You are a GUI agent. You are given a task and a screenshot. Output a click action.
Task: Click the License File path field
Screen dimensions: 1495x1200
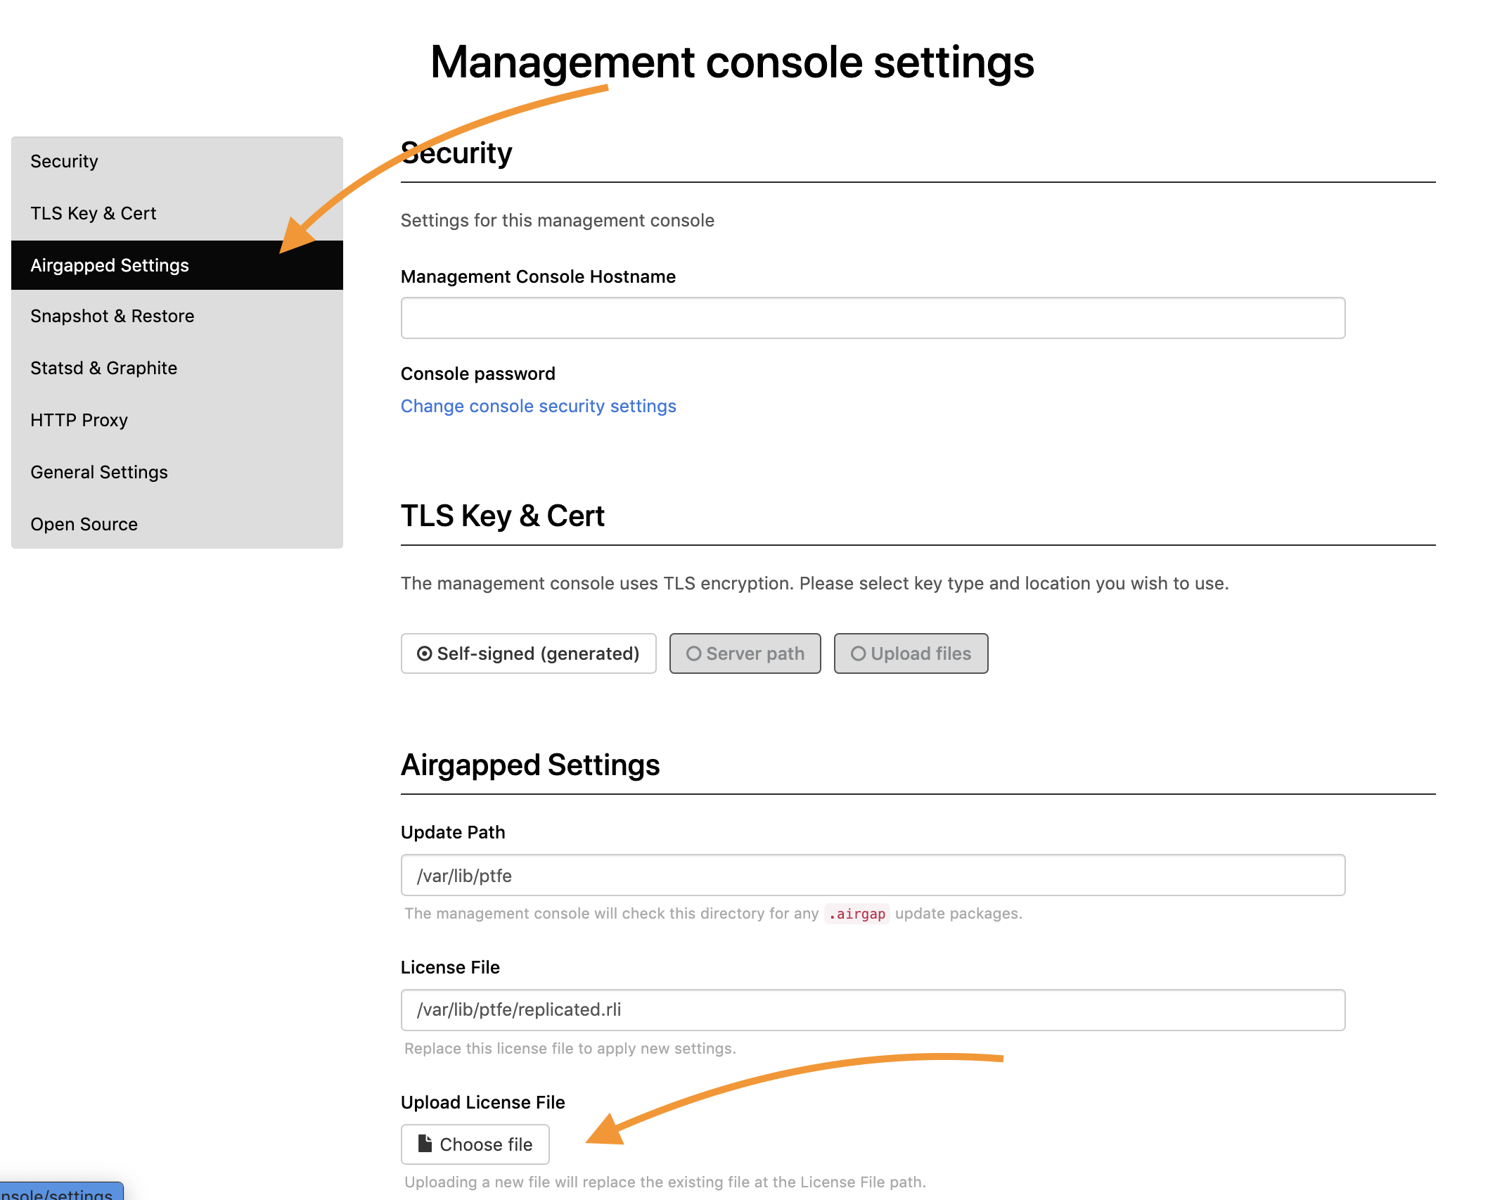tap(872, 1010)
